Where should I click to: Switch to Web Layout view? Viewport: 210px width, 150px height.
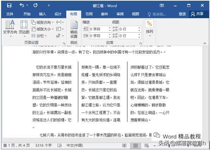tap(147, 145)
